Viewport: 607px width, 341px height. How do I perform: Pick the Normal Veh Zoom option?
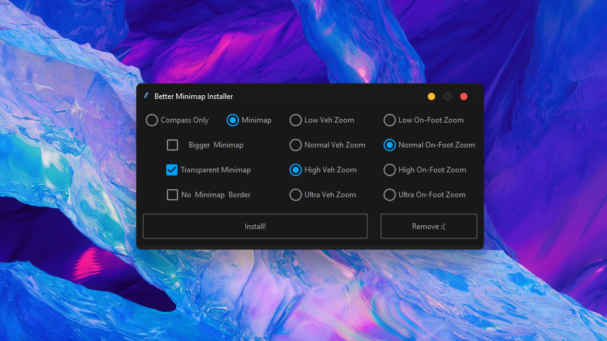pos(296,145)
